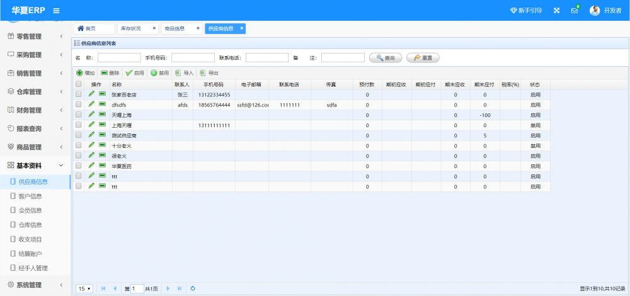This screenshot has width=630, height=296.
Task: Delete the 张家百老店 row with green minus icon
Action: [x=103, y=94]
